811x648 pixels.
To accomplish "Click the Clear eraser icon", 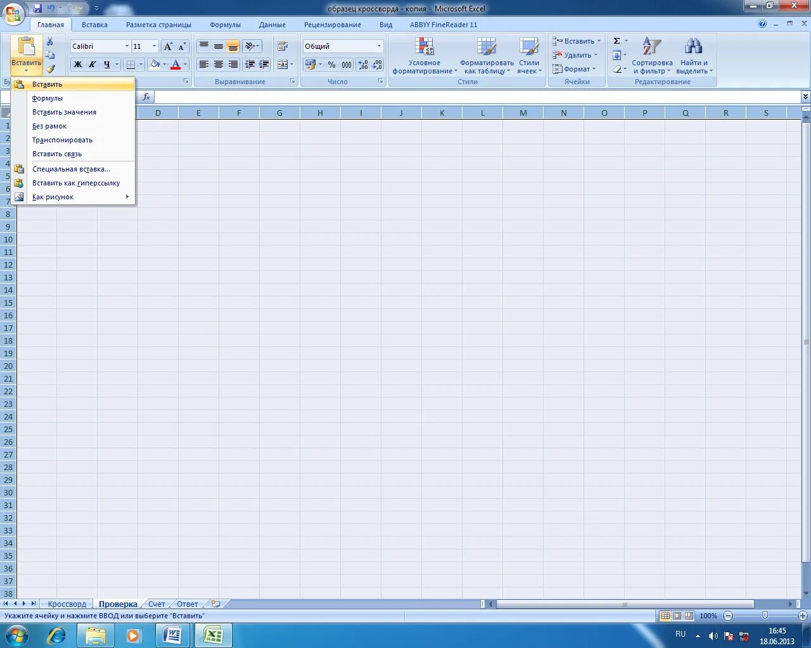I will (616, 69).
